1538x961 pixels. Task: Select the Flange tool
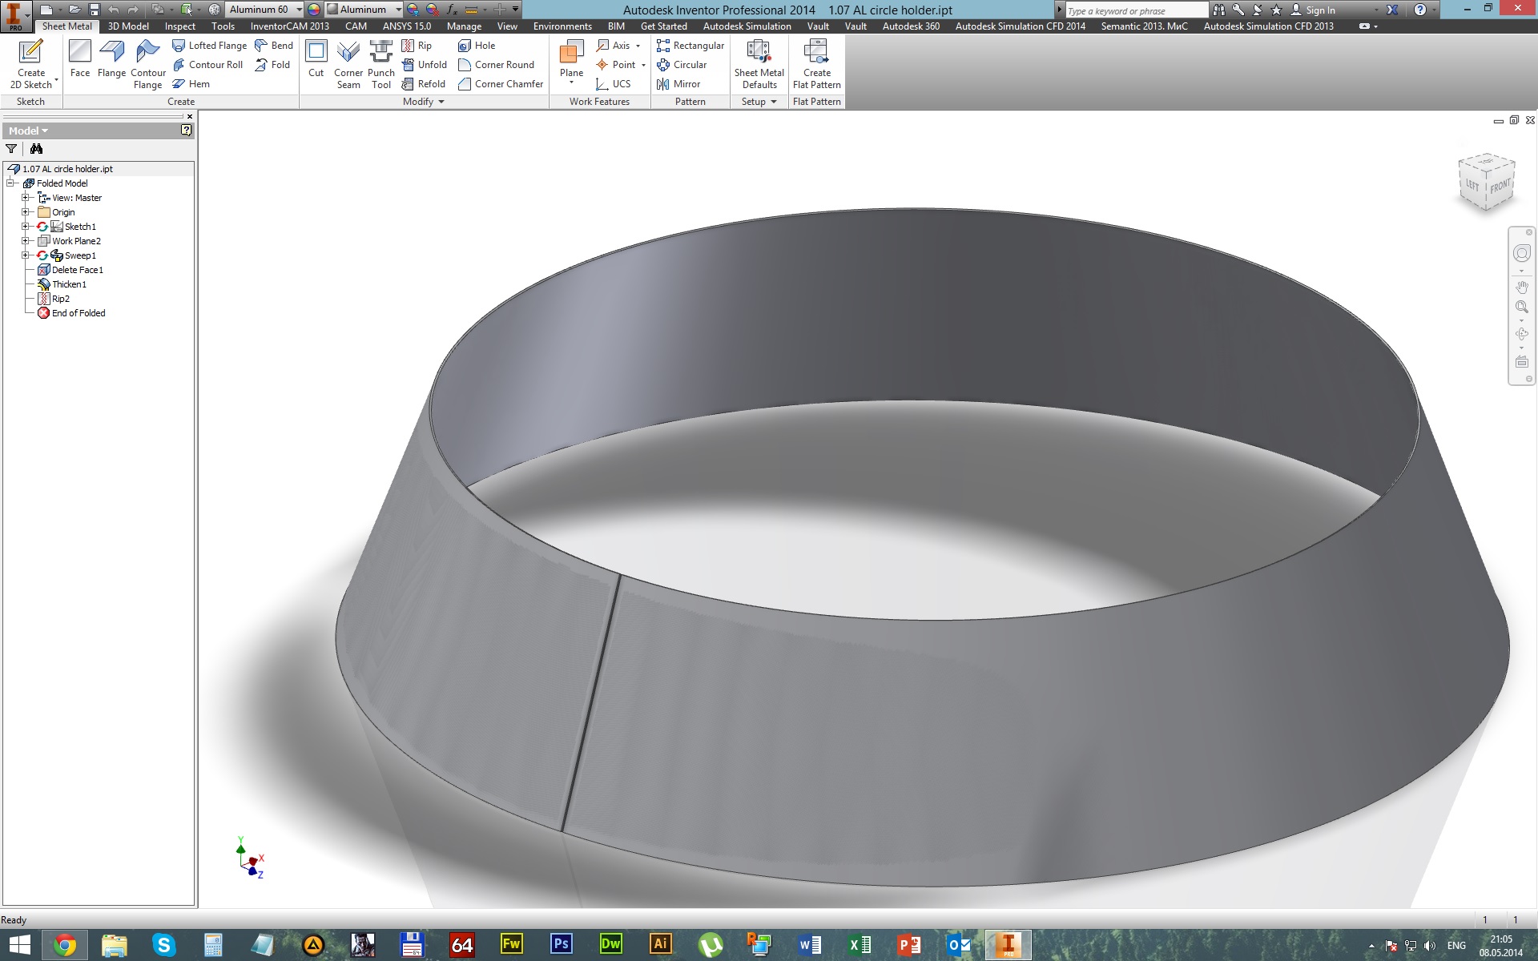tap(111, 59)
